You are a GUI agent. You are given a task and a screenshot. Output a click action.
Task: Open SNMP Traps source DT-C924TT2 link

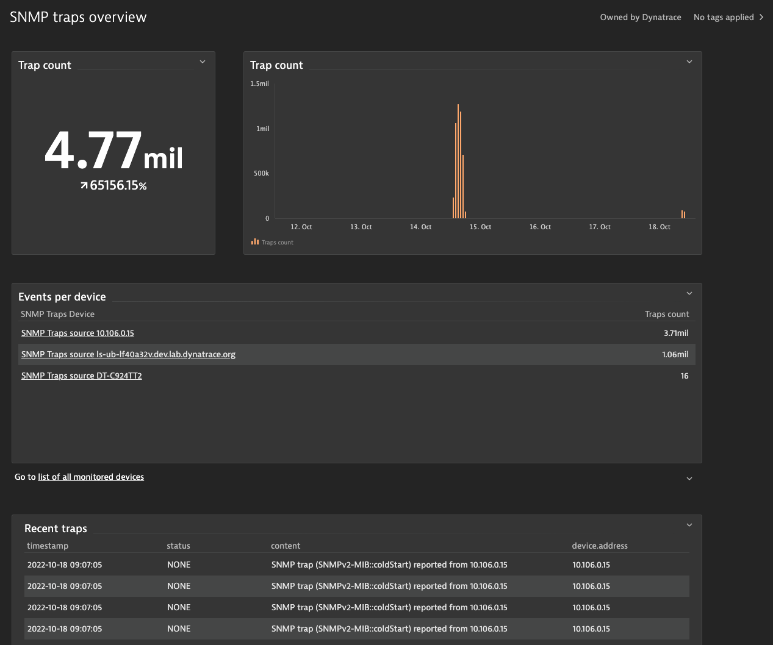point(82,376)
